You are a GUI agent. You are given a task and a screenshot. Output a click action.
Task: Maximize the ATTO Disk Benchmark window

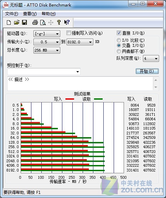[x=143, y=4]
